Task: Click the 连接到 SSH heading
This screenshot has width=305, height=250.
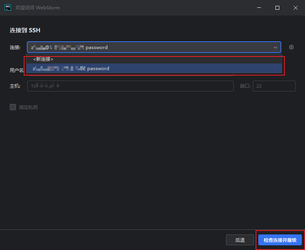Action: pyautogui.click(x=25, y=30)
